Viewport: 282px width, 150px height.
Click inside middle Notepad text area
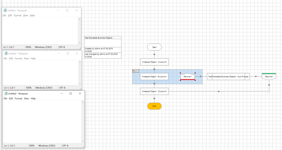(40, 73)
